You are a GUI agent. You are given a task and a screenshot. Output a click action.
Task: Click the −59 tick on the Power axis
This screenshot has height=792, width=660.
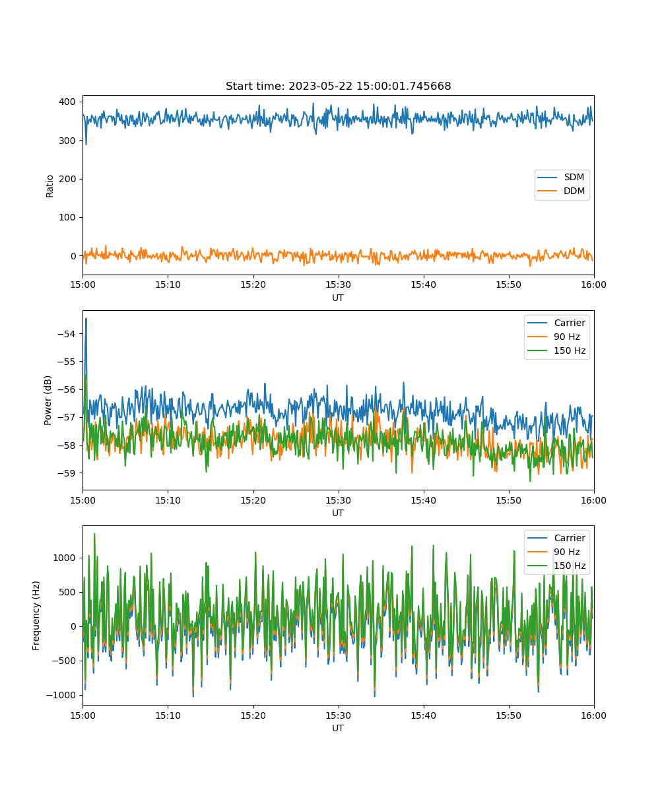click(68, 473)
